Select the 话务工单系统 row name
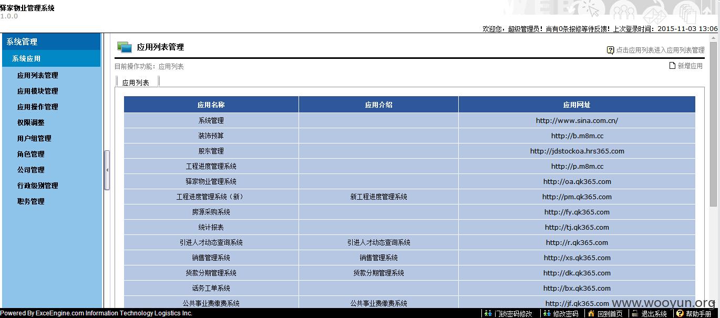This screenshot has width=720, height=318. [211, 288]
